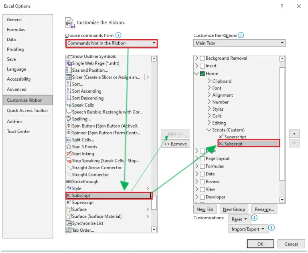Open the Commands Not in the Ribbon dropdown
The height and width of the screenshot is (253, 308).
pyautogui.click(x=111, y=43)
